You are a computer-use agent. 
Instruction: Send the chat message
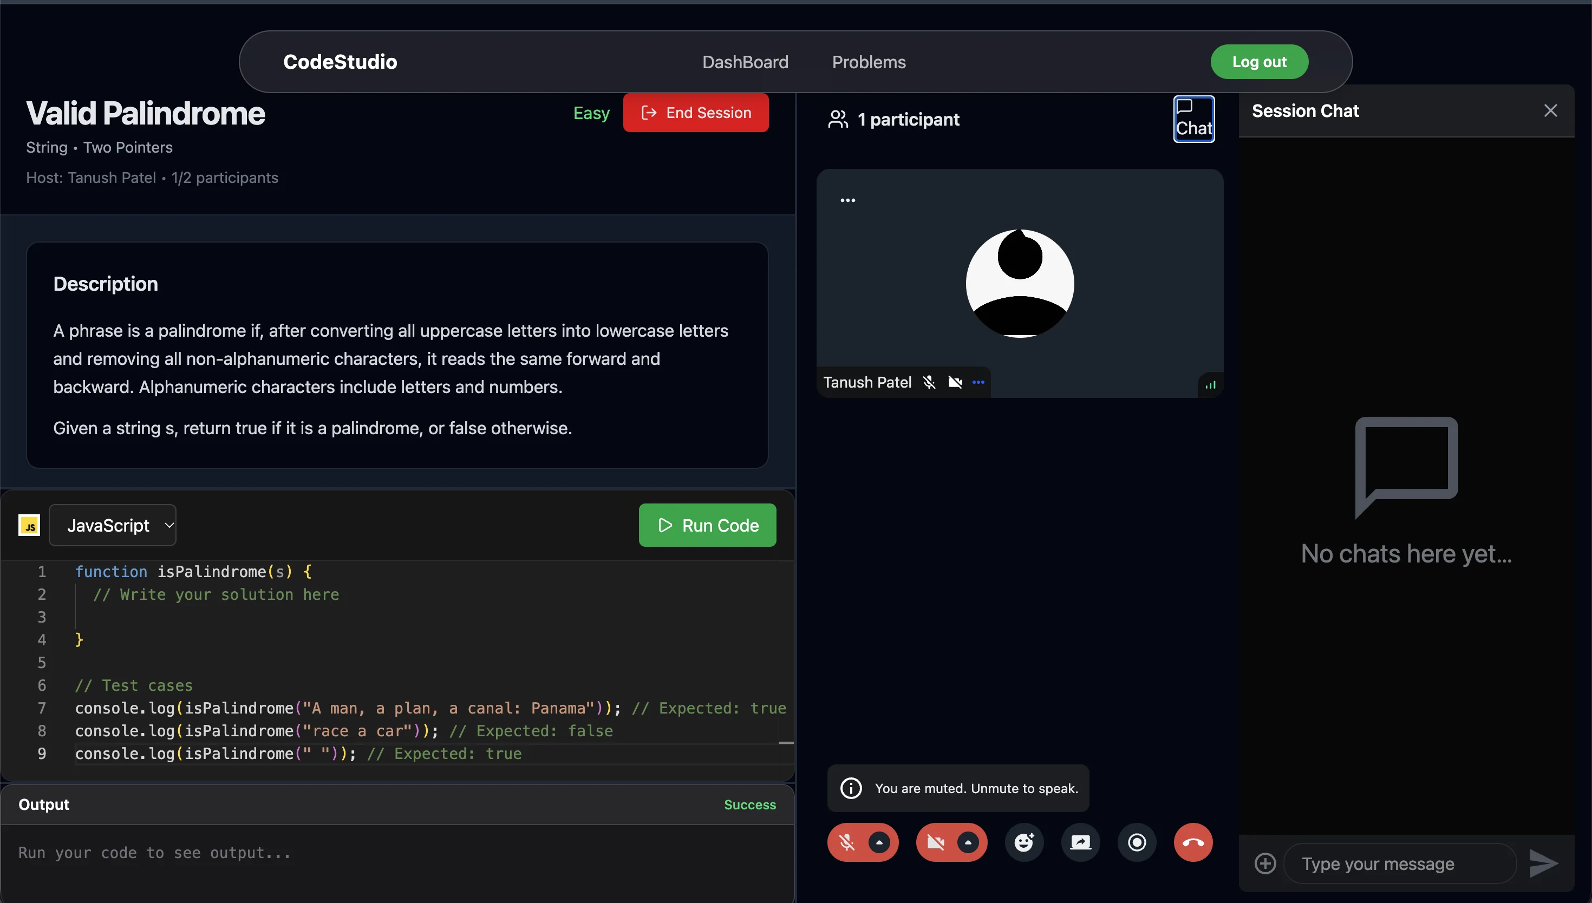click(x=1544, y=863)
